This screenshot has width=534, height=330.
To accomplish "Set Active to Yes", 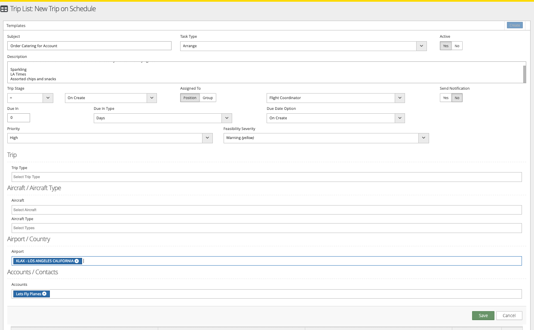I will tap(445, 46).
